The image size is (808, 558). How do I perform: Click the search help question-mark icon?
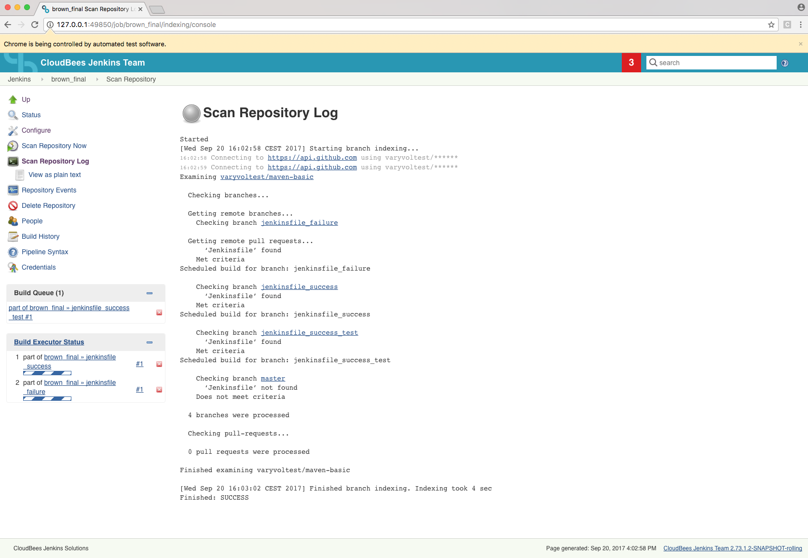coord(785,63)
